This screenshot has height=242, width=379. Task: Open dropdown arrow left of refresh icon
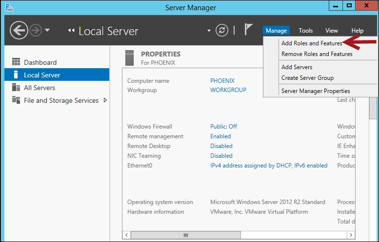(209, 31)
